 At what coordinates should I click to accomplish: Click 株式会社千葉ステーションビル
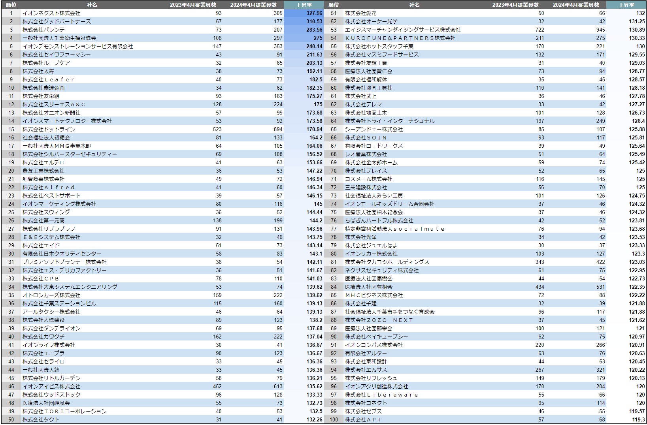59,303
